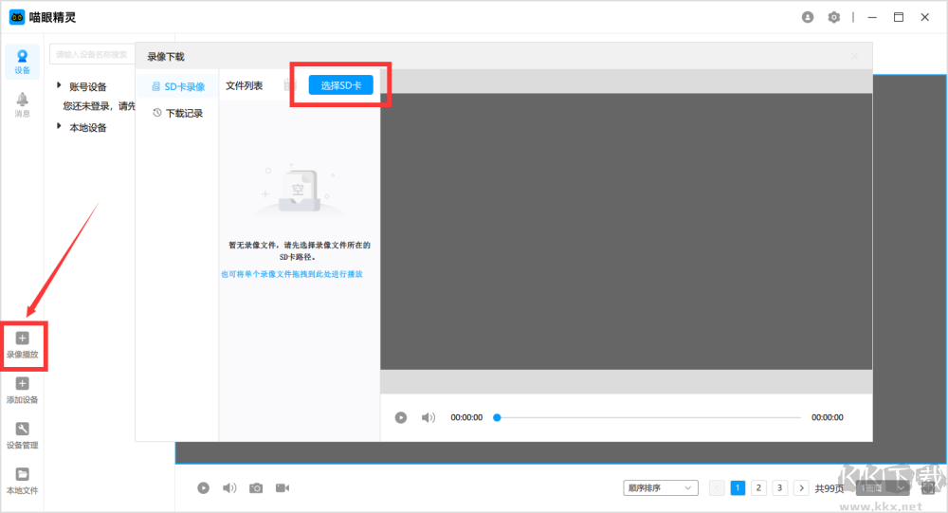Open the 消息 (Messages) bell icon
The height and width of the screenshot is (513, 948).
tap(23, 104)
